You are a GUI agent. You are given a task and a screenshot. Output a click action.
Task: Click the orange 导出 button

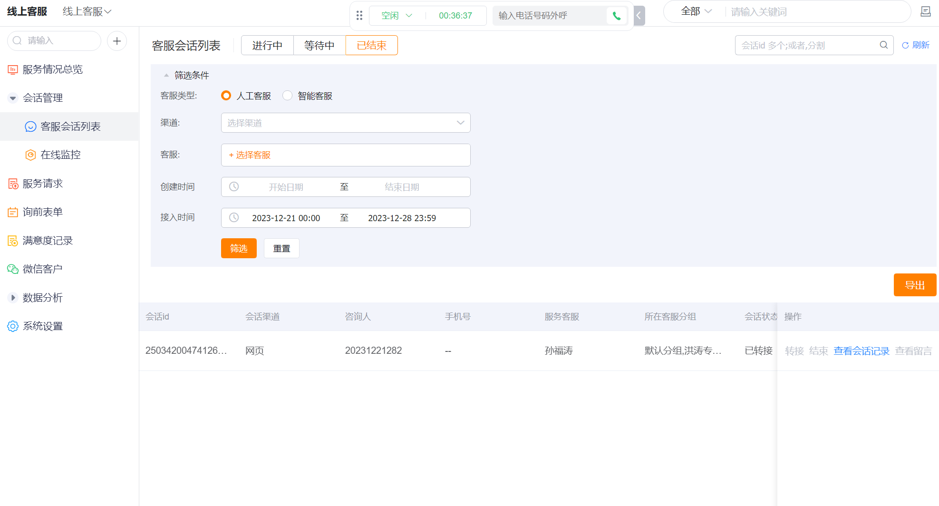(915, 285)
